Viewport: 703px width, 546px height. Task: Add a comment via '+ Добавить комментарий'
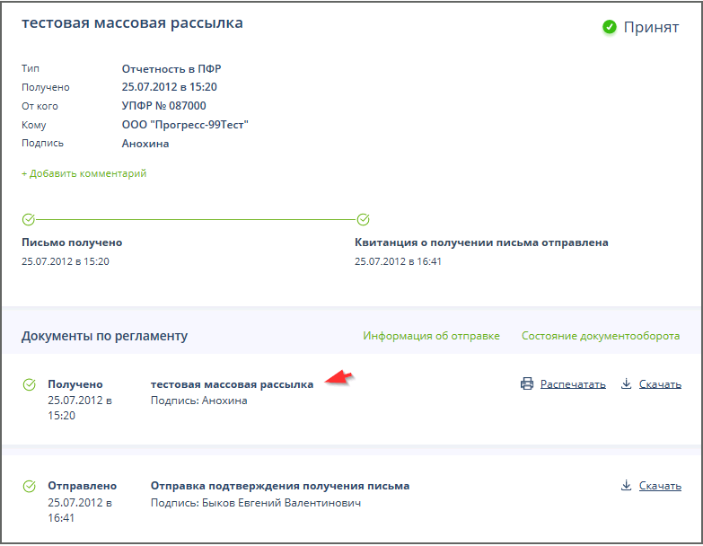click(x=83, y=173)
